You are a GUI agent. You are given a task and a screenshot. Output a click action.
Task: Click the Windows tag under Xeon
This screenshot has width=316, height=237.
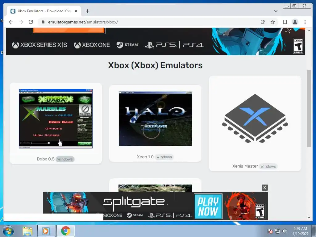pos(164,157)
